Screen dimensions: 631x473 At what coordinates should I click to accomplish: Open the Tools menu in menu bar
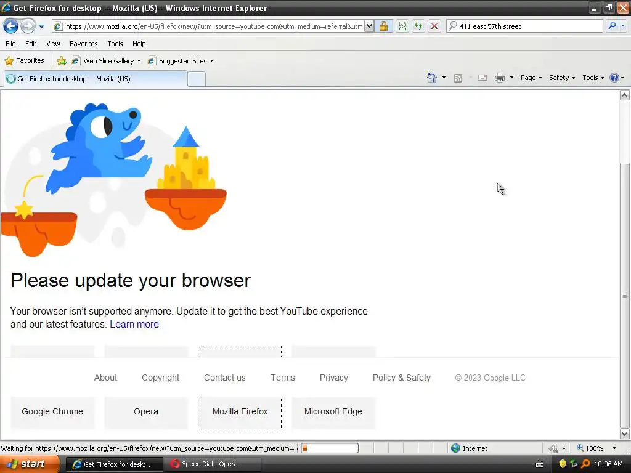coord(115,44)
